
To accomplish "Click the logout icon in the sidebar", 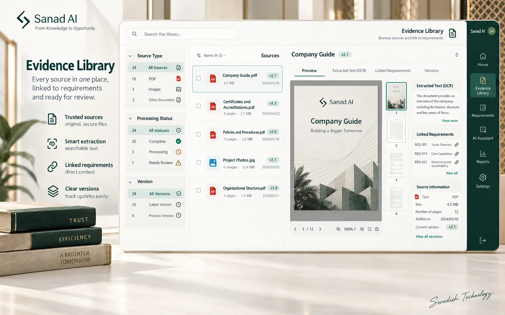I will 483,240.
